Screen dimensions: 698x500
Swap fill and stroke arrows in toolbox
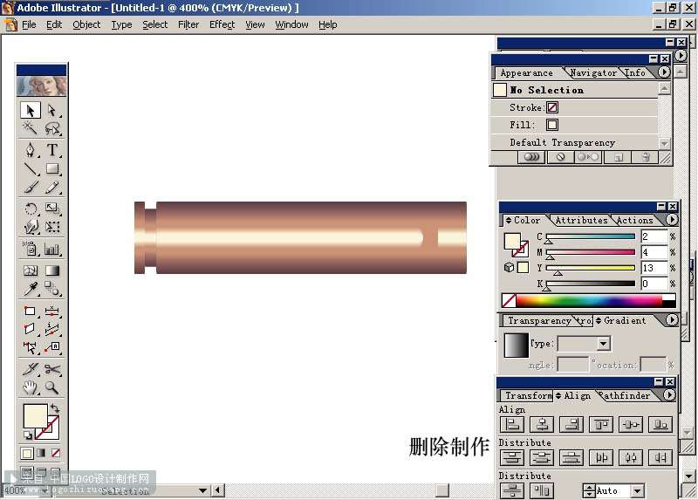[x=55, y=407]
